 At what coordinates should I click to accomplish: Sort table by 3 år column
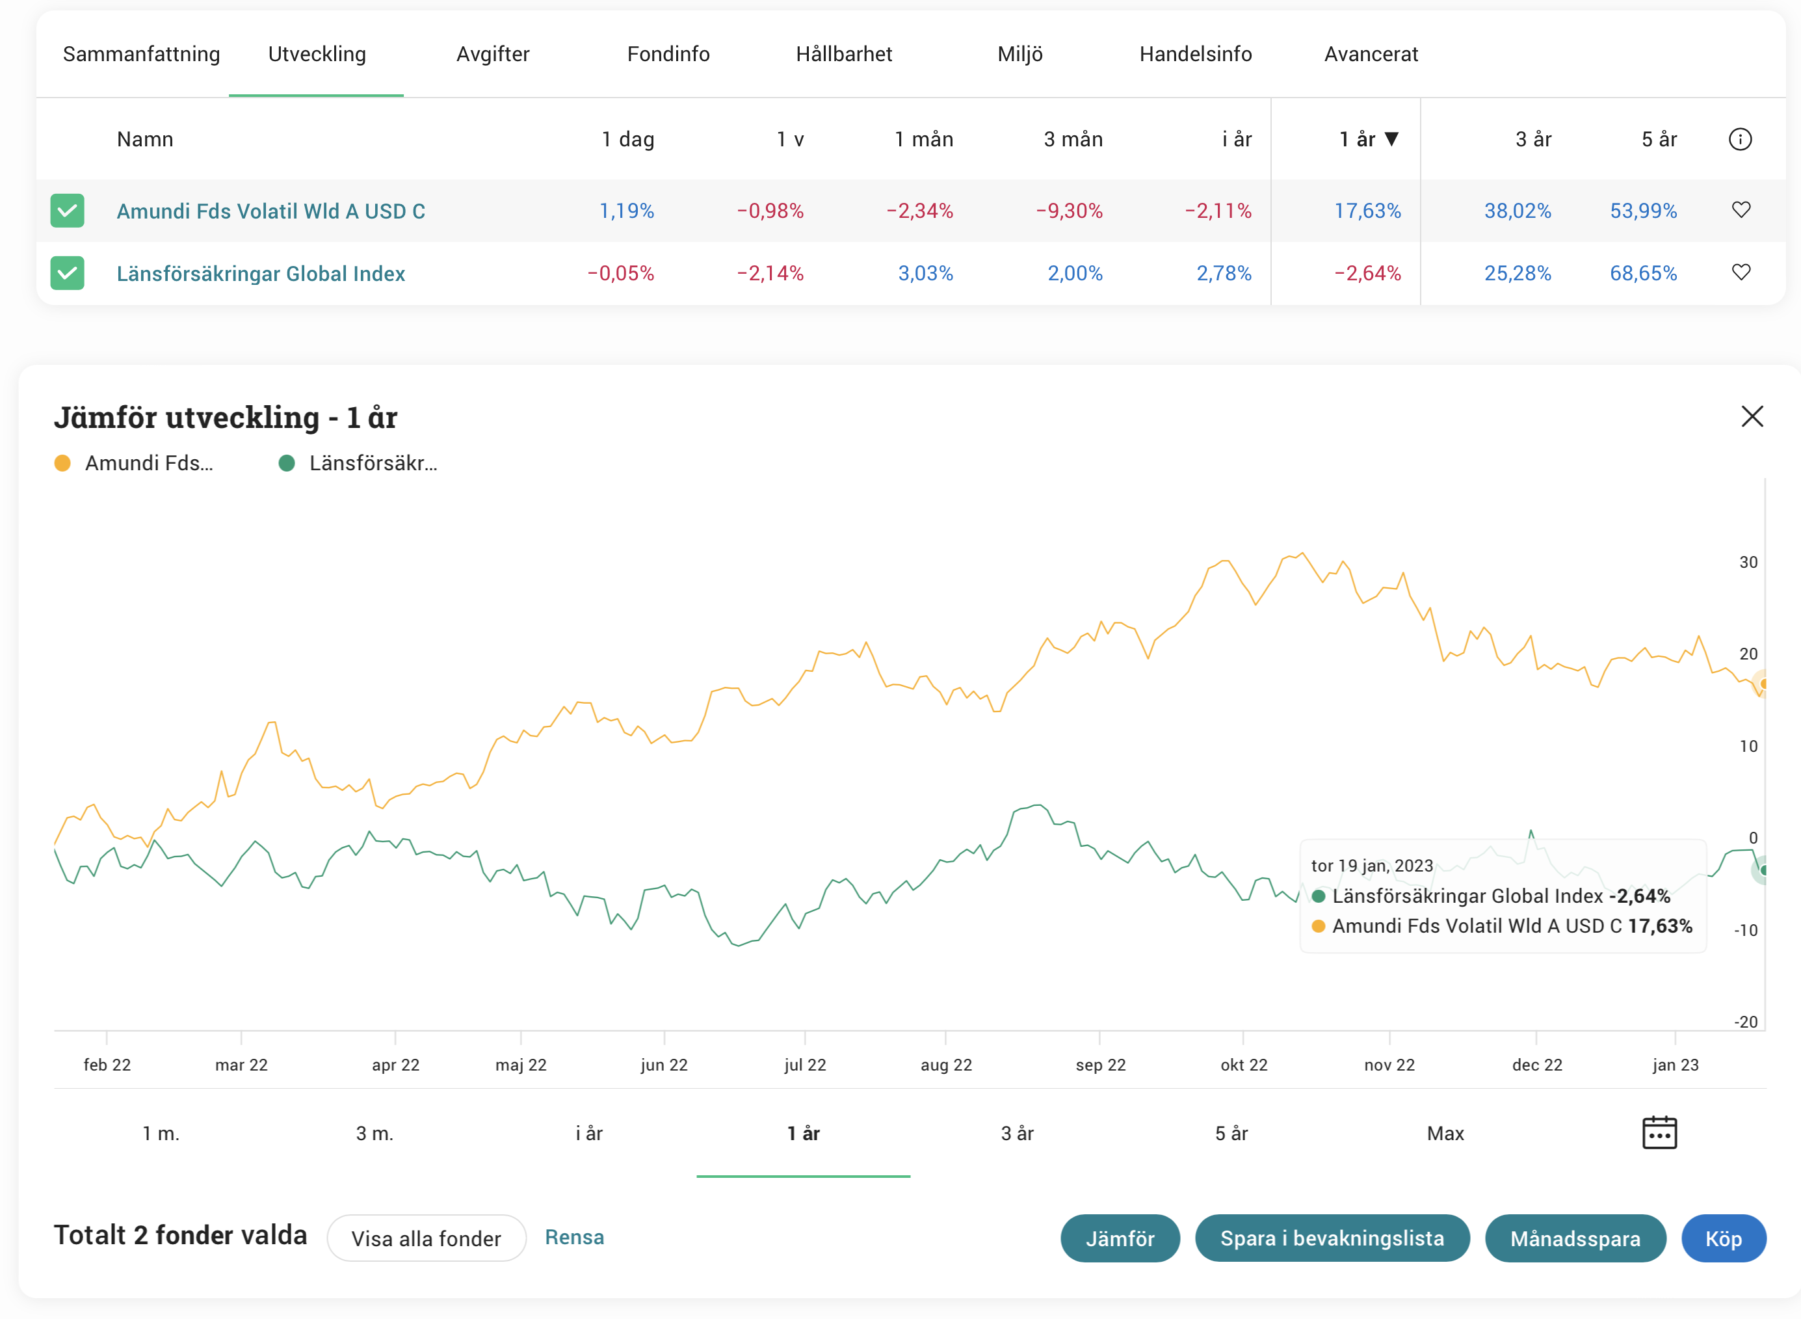pos(1533,139)
